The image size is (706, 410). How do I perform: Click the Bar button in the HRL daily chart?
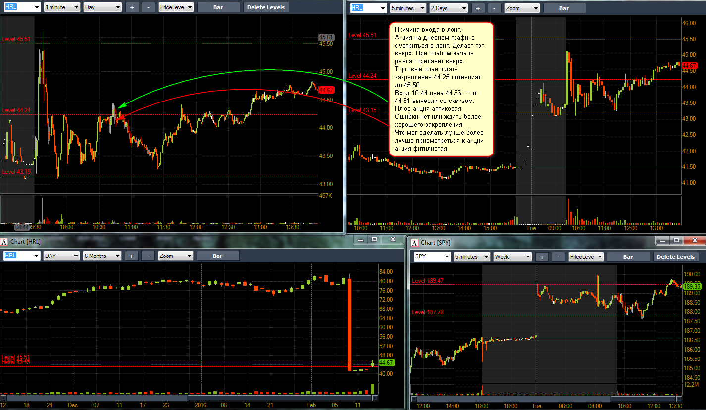coord(218,256)
